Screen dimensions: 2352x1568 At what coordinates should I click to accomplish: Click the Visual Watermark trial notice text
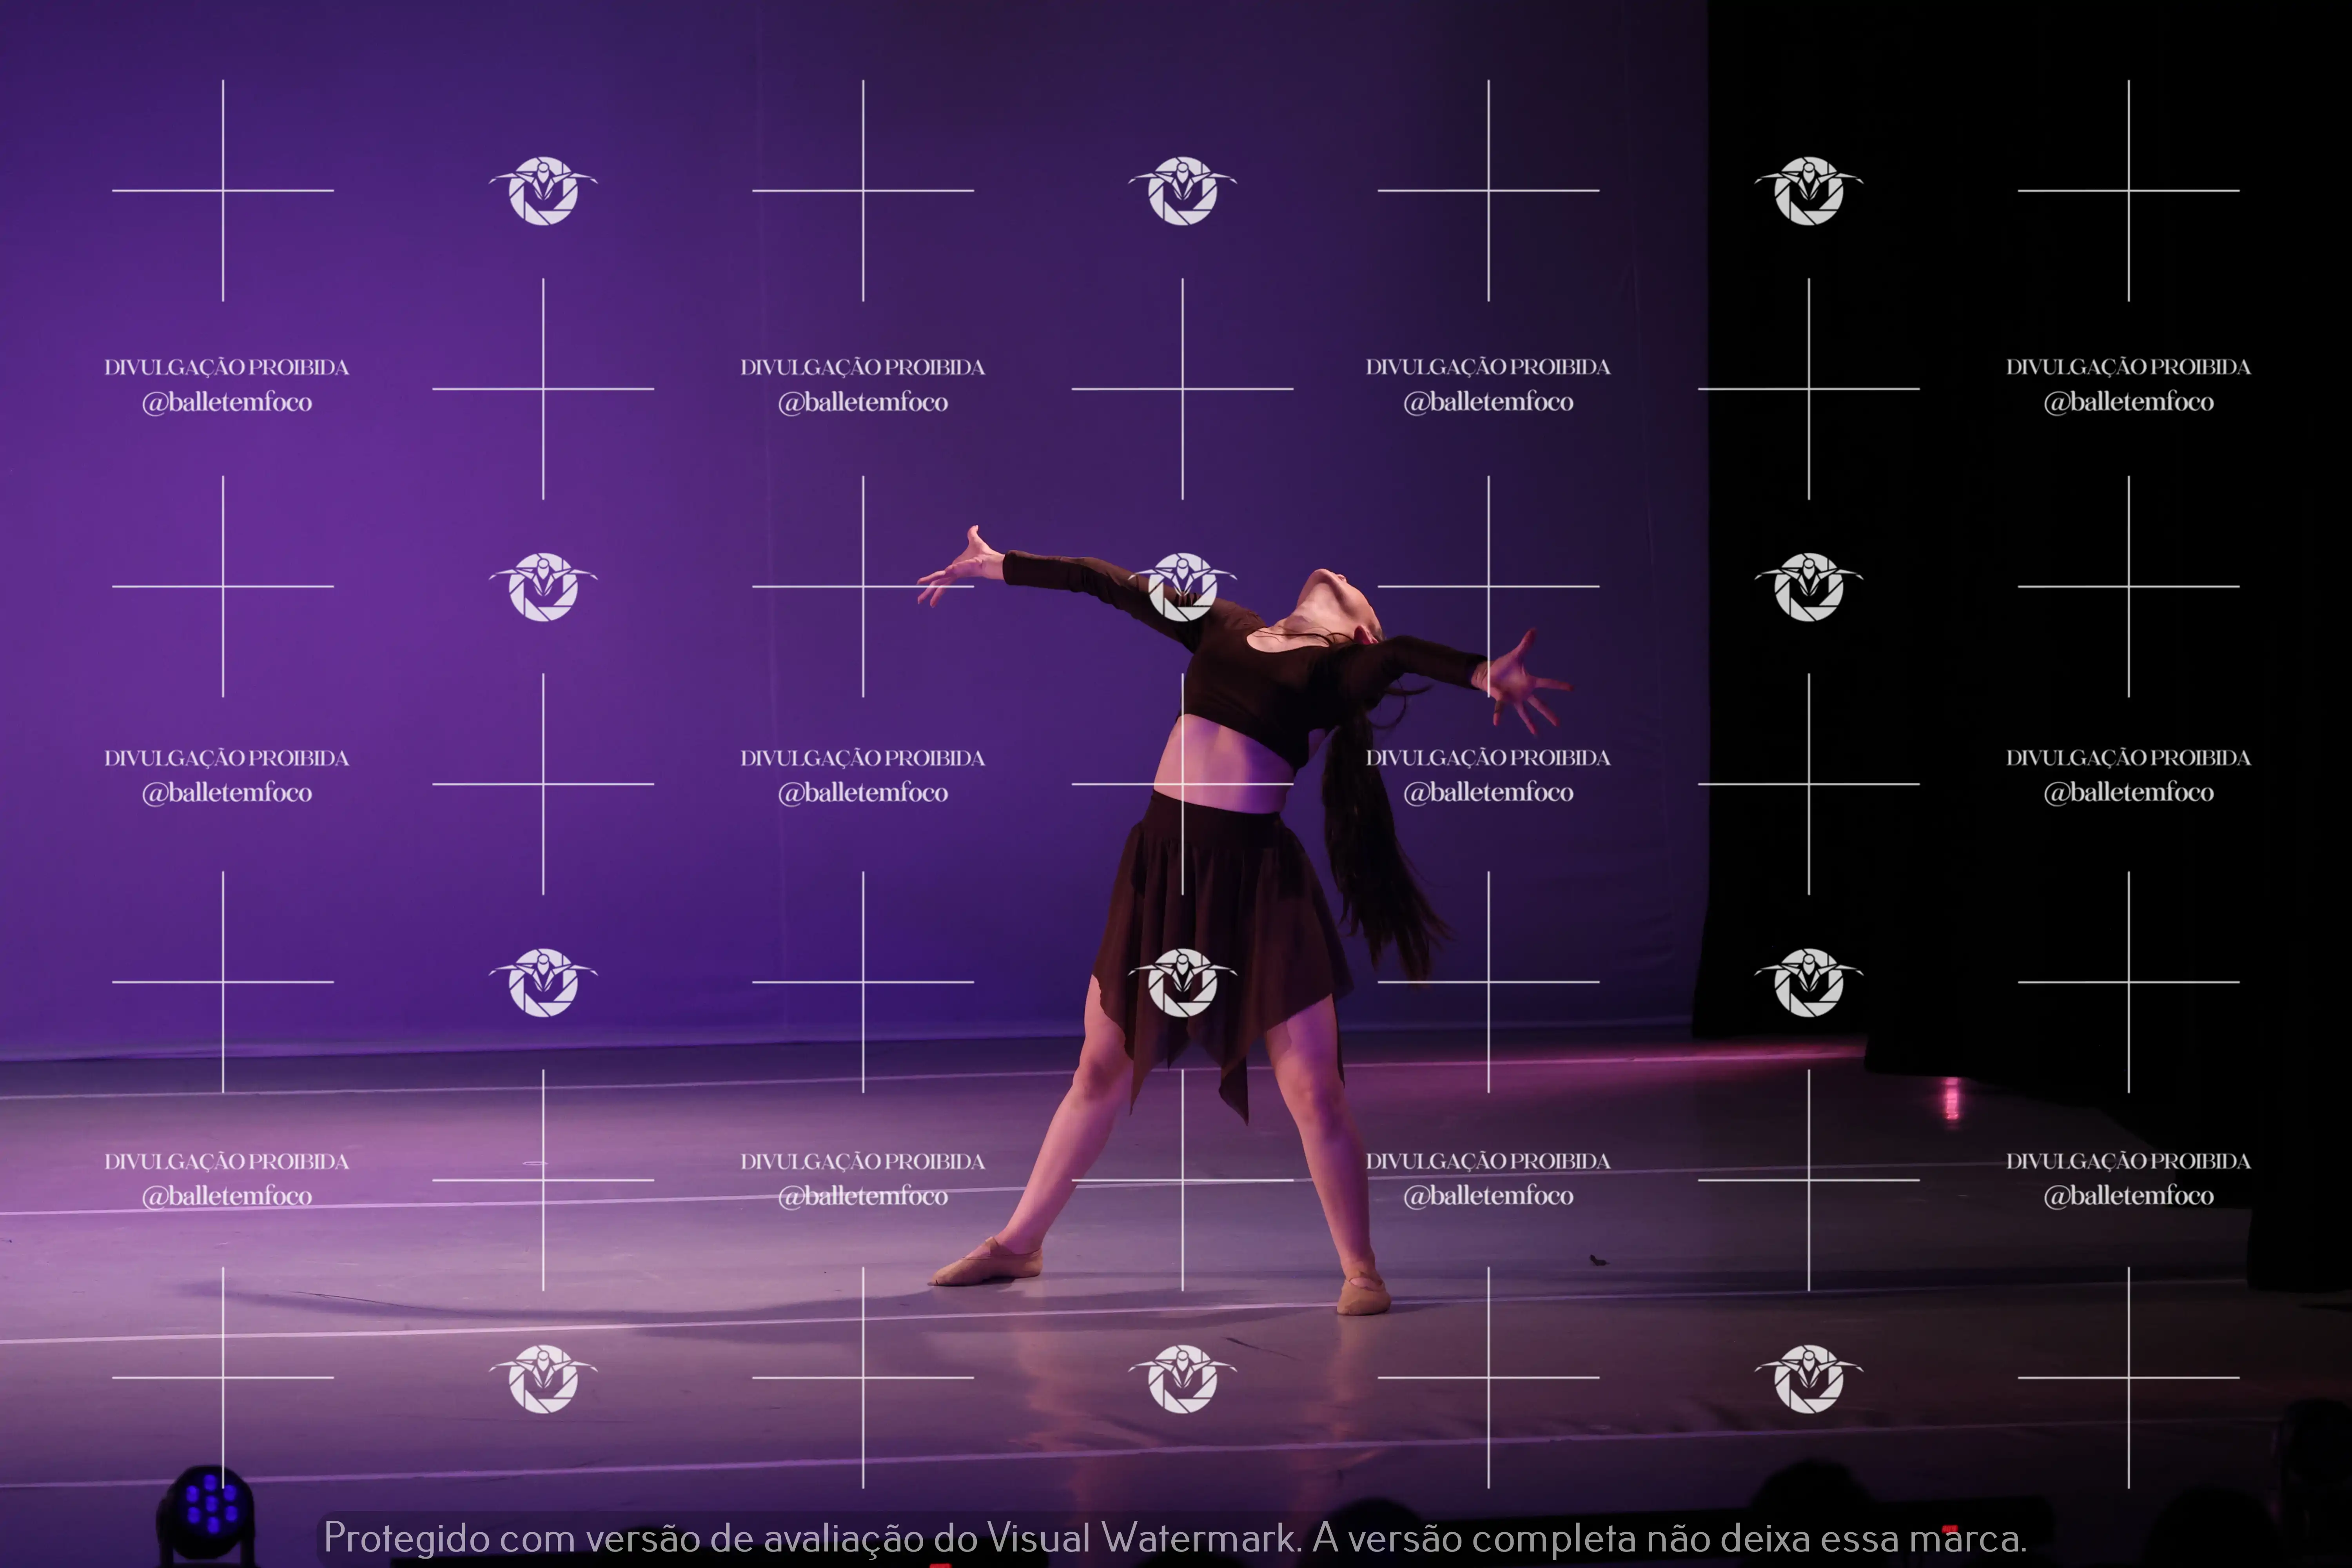tap(1174, 1538)
